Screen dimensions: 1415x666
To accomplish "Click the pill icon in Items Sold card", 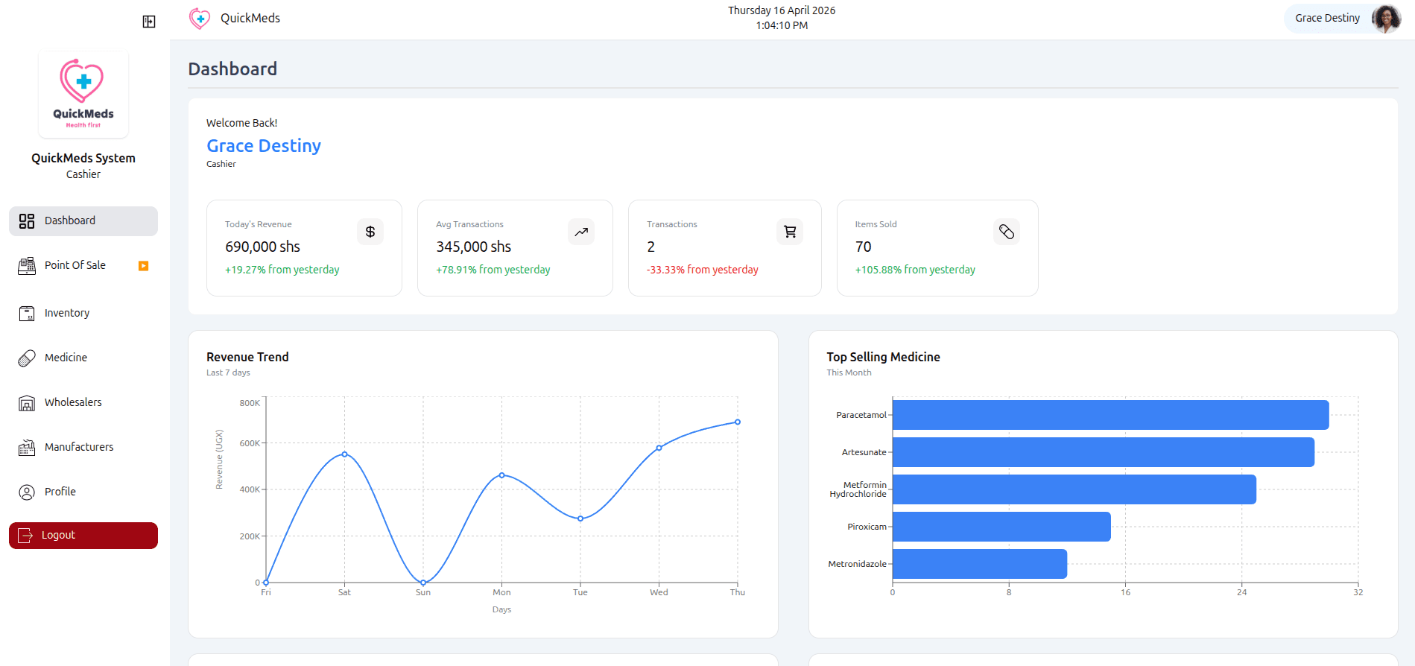I will click(x=1007, y=232).
